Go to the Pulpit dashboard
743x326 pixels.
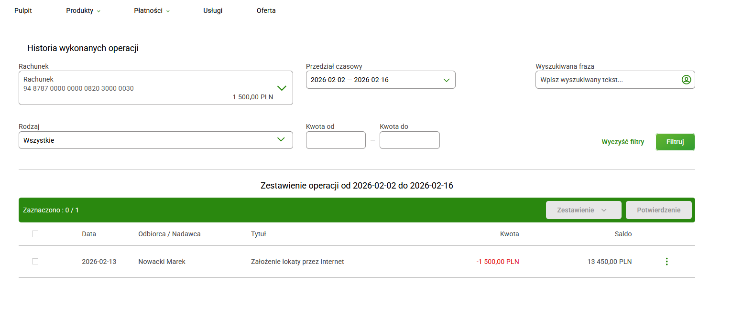point(23,11)
